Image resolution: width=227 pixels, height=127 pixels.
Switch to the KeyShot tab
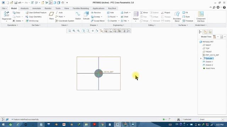pos(112,8)
